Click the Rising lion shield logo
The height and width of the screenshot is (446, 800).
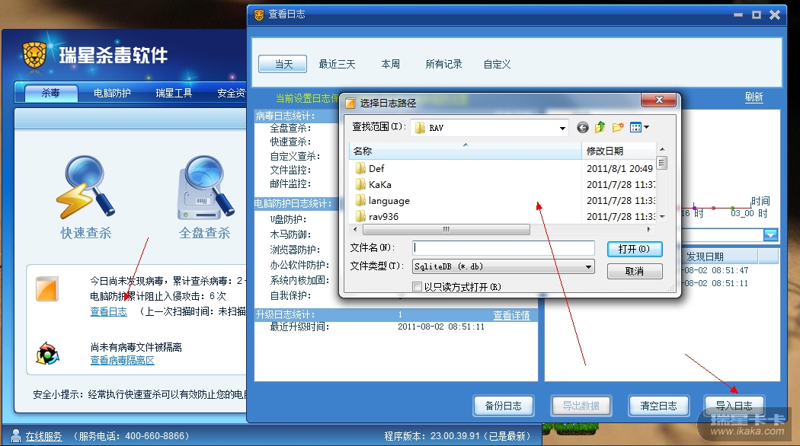point(35,55)
